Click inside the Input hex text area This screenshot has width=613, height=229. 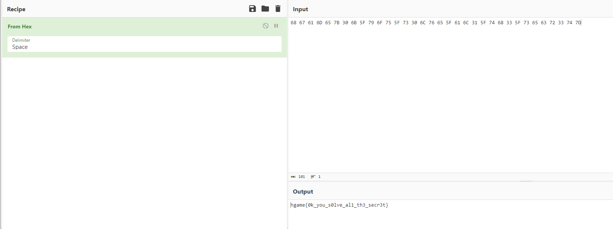coord(448,93)
